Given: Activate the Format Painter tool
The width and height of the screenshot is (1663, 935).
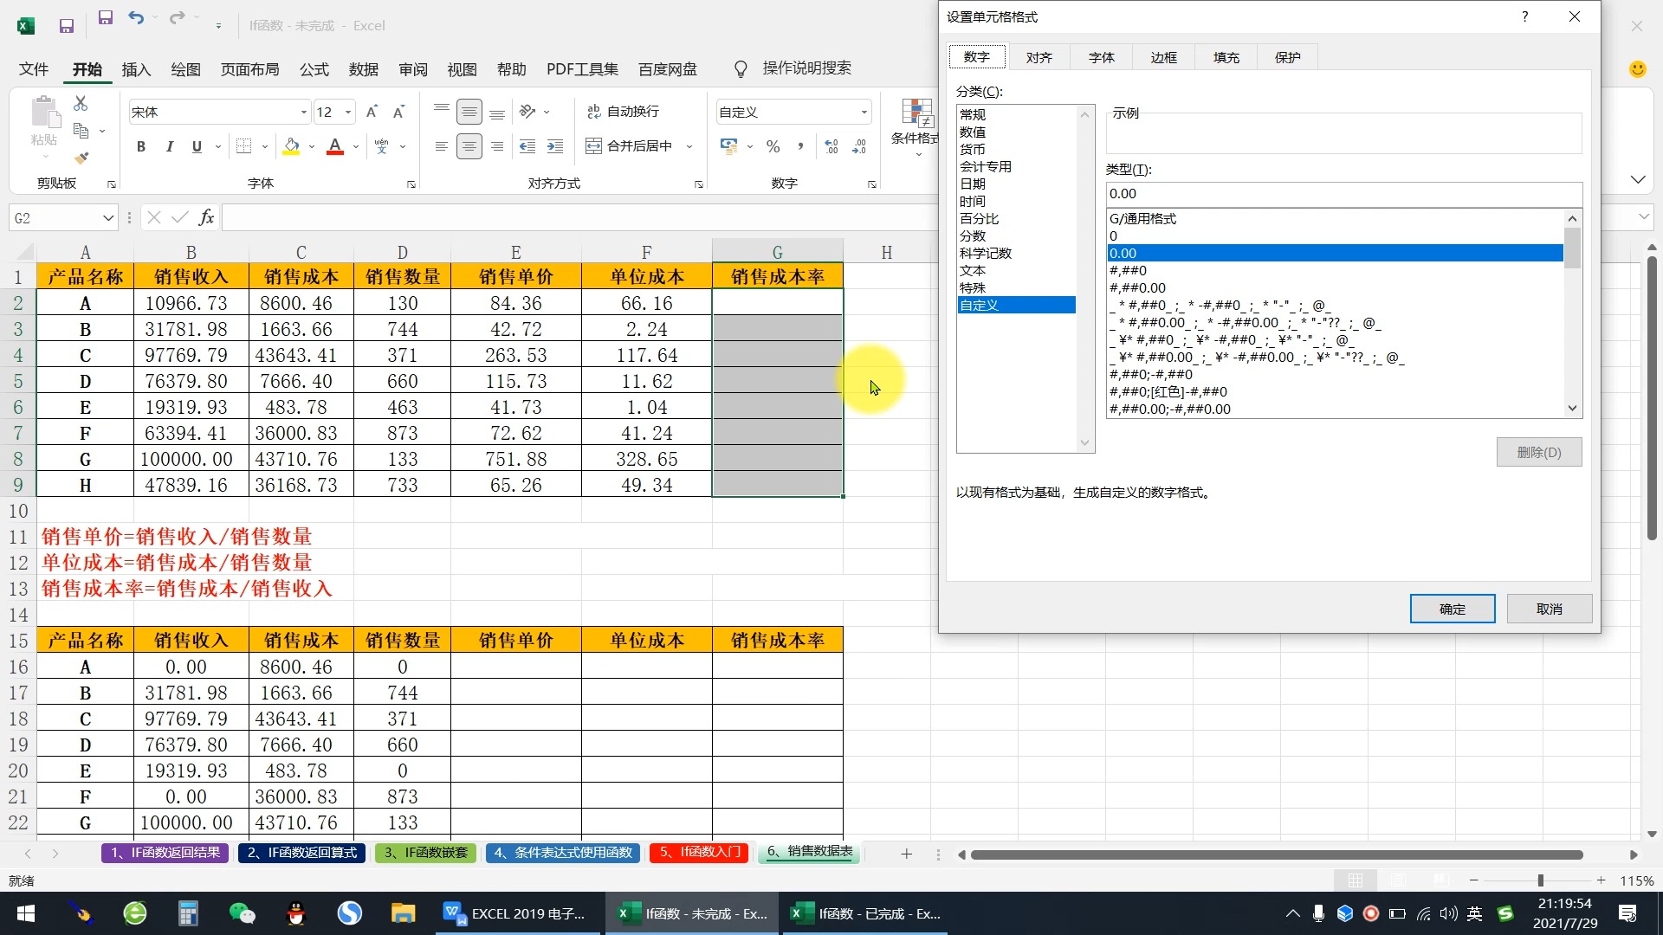Looking at the screenshot, I should click(81, 158).
